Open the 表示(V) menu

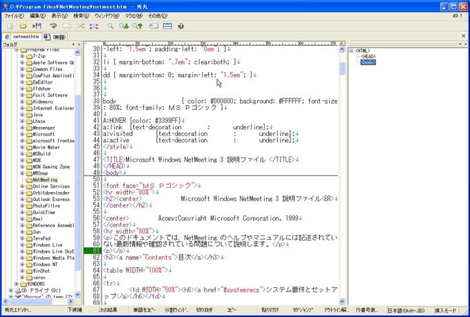tap(59, 16)
